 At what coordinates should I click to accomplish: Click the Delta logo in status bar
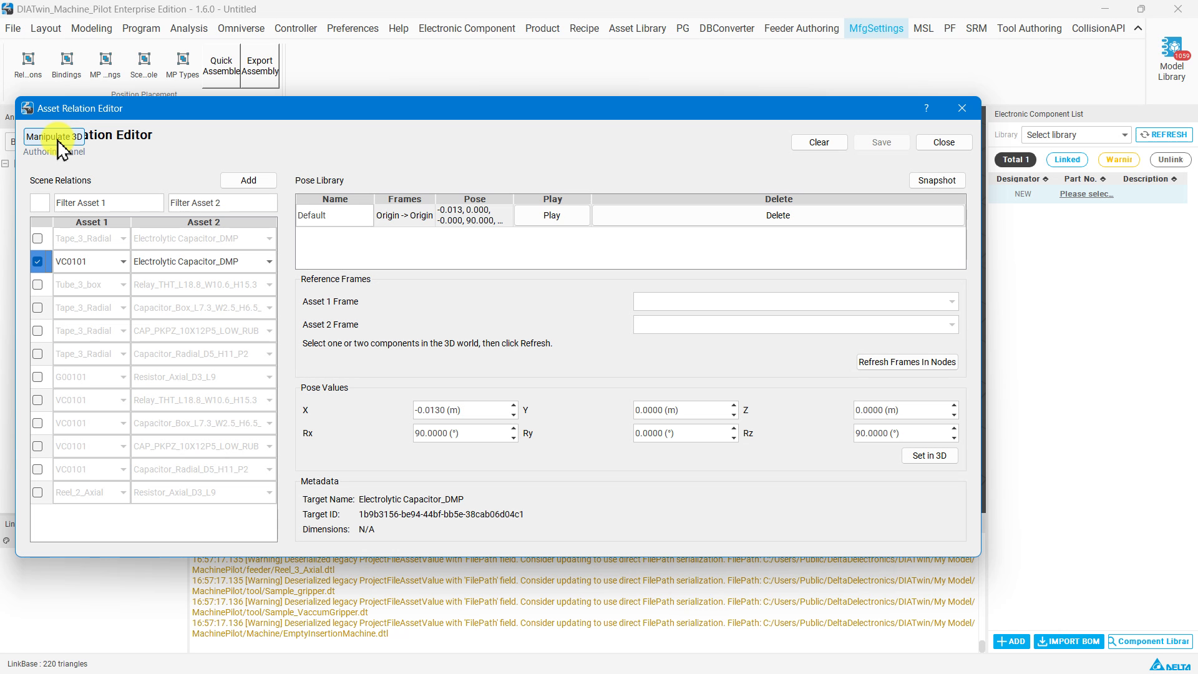1170,665
